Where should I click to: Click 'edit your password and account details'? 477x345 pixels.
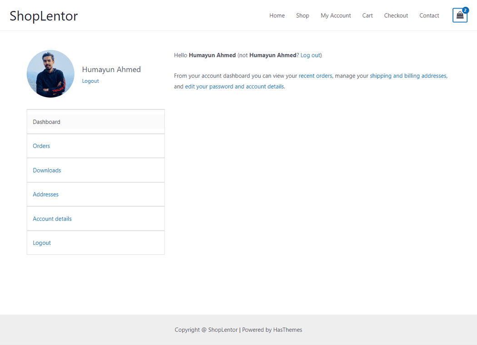coord(234,86)
